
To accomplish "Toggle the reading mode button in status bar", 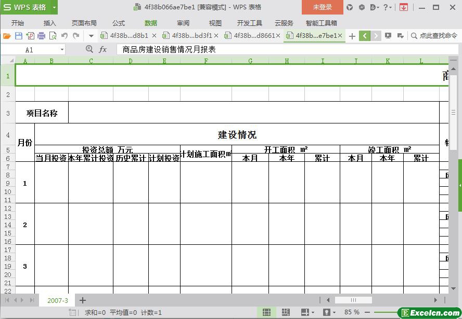I will tap(305, 312).
